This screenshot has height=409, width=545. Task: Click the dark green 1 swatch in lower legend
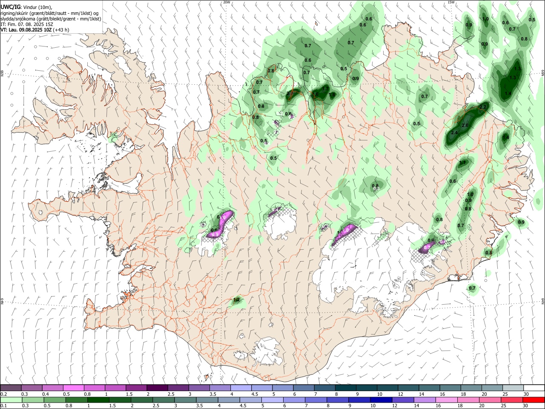pos(98,400)
